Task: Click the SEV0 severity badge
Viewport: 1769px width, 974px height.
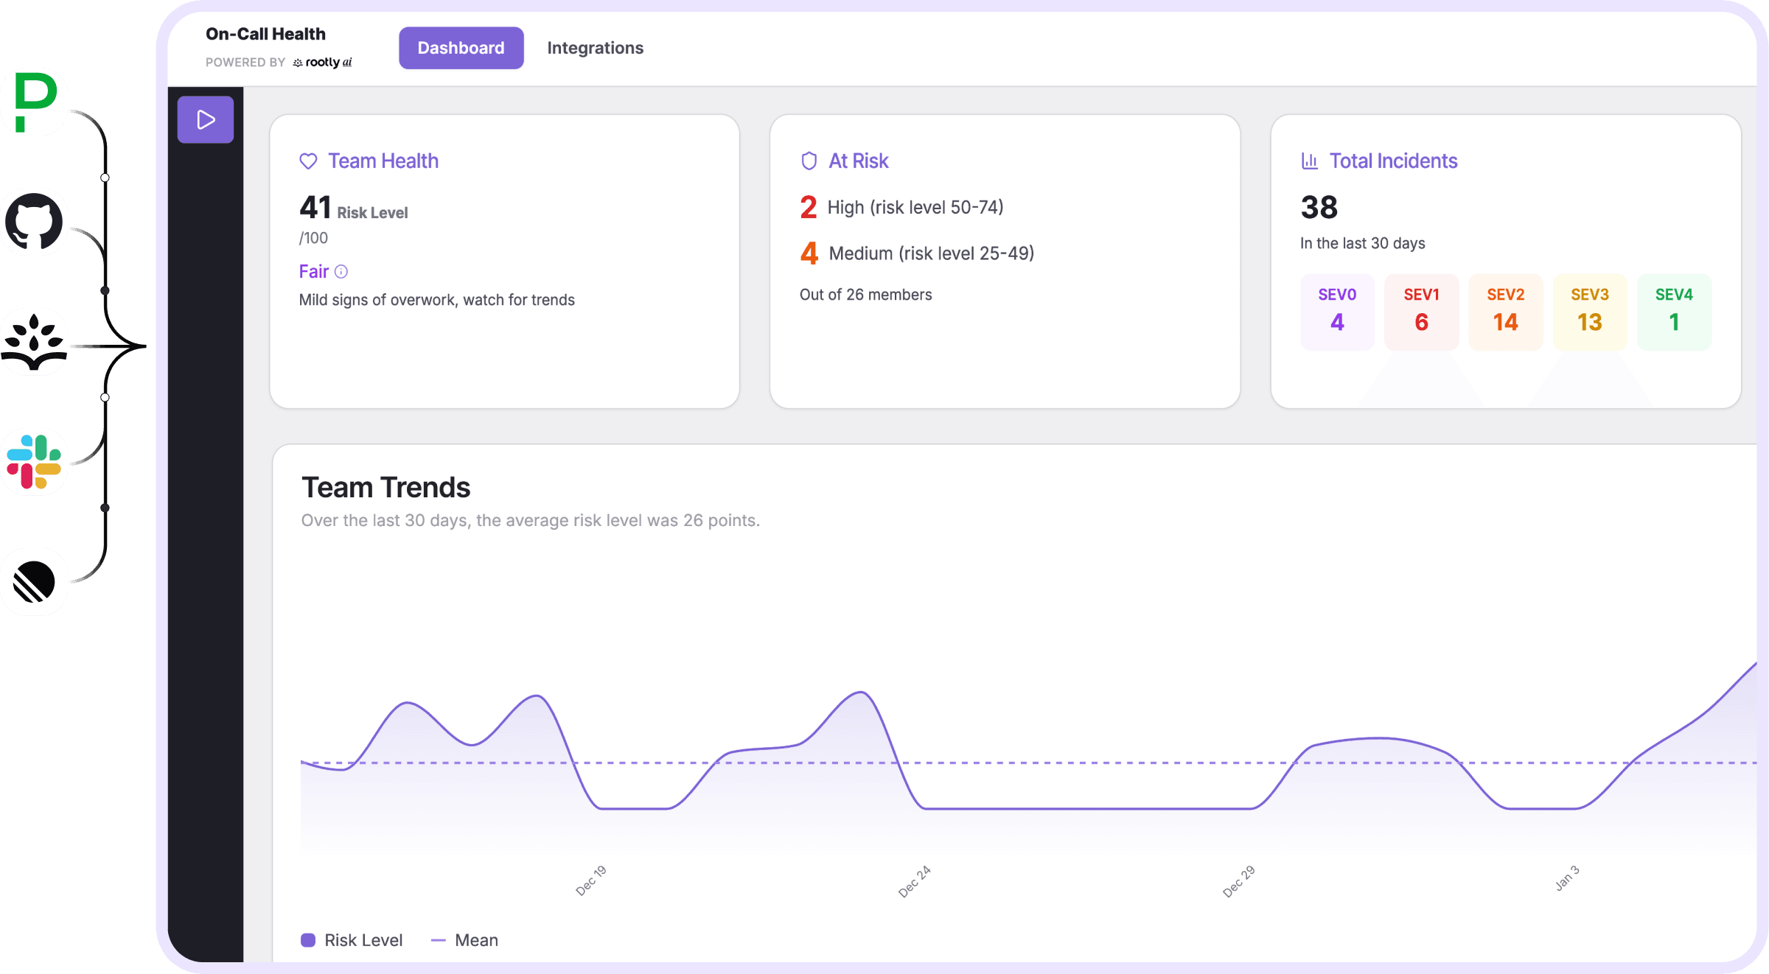Action: [1337, 311]
